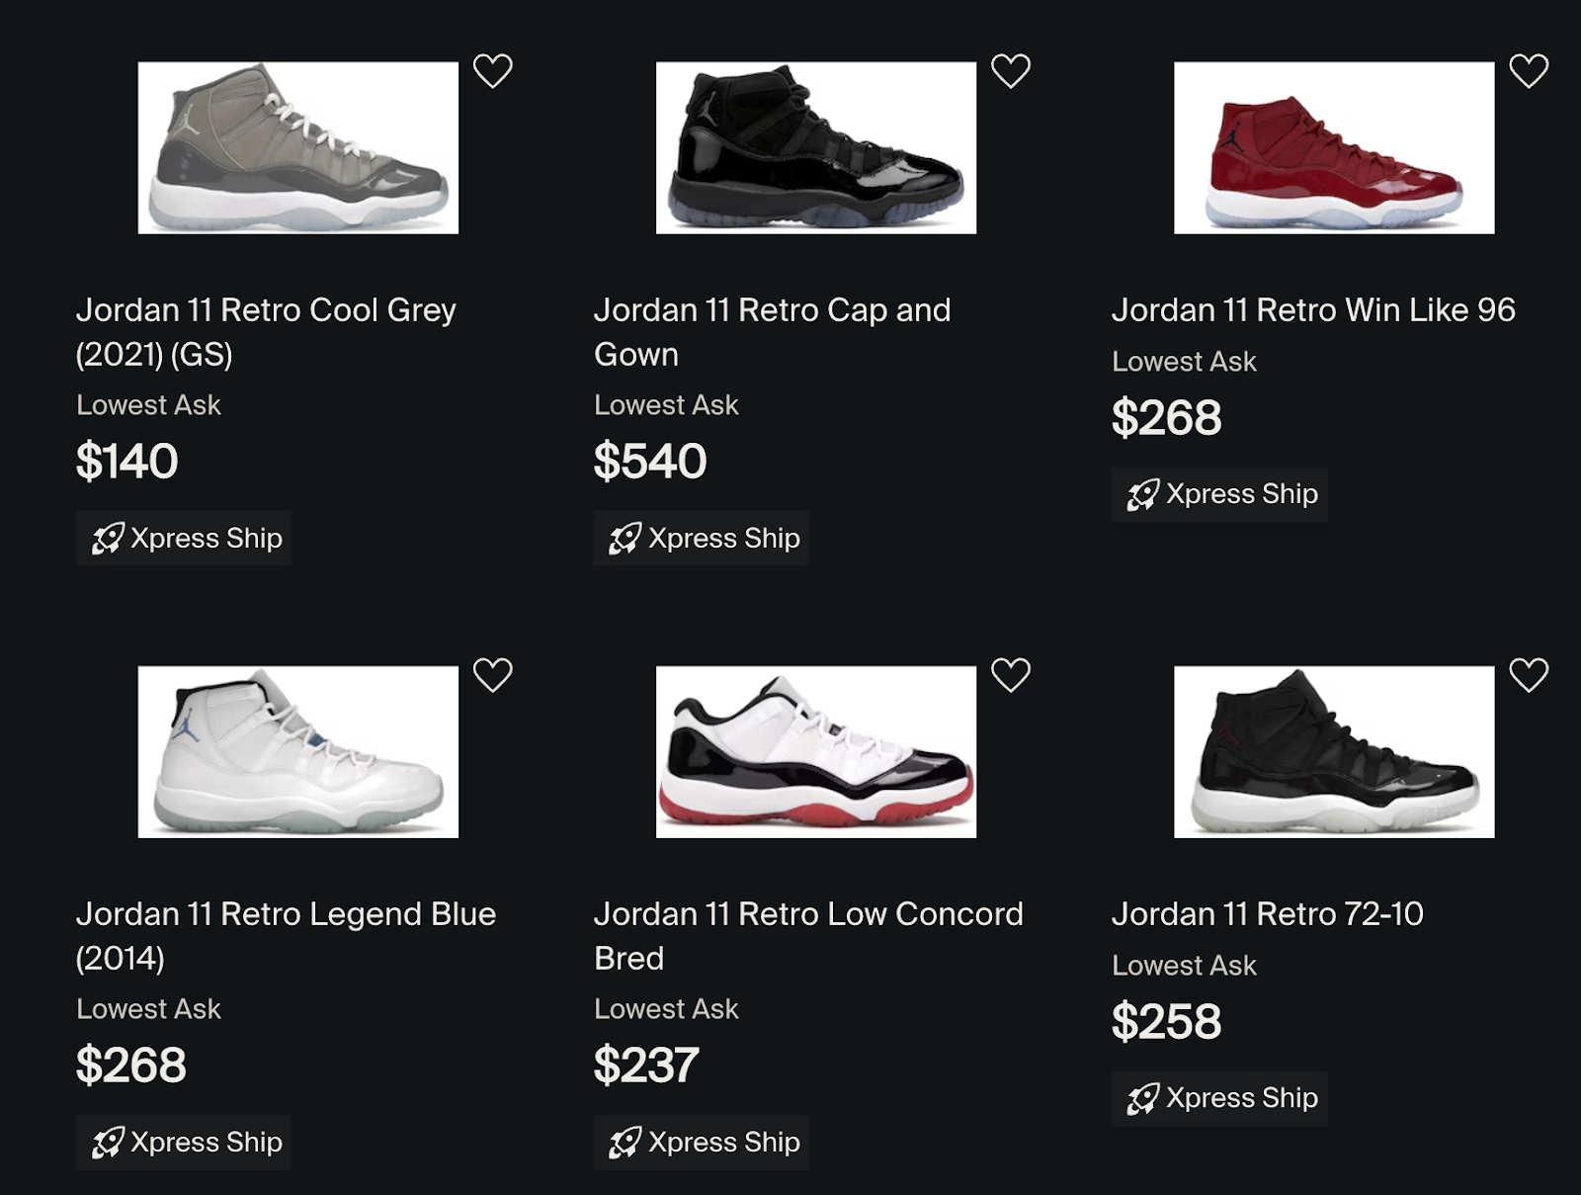The width and height of the screenshot is (1581, 1195).
Task: Click the rocket icon in 72-10's Xpress Ship badge
Action: coord(1143,1097)
